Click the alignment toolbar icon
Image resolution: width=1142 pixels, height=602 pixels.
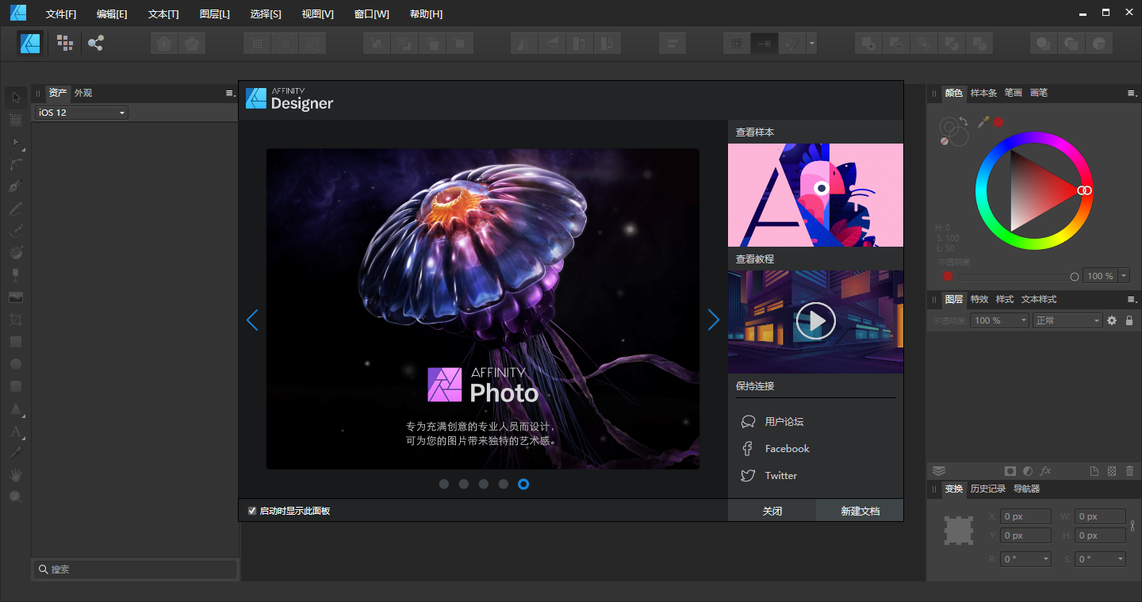673,43
